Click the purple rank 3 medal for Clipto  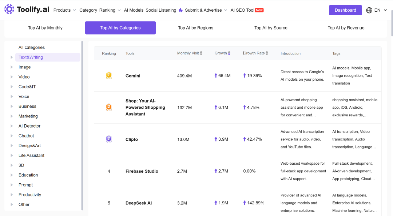(x=109, y=139)
